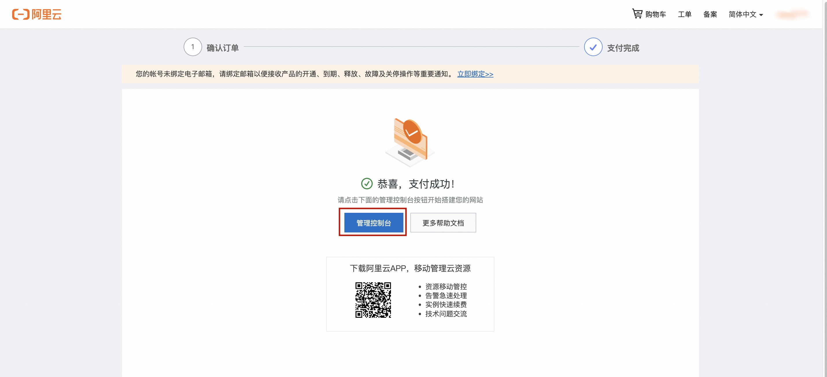The width and height of the screenshot is (827, 377).
Task: Click step 1 circle 确认订单
Action: [193, 47]
